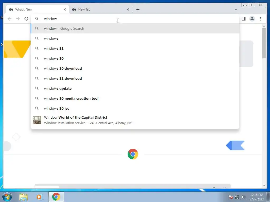Close the What's New tab
Image resolution: width=270 pixels, height=202 pixels.
coord(65,9)
